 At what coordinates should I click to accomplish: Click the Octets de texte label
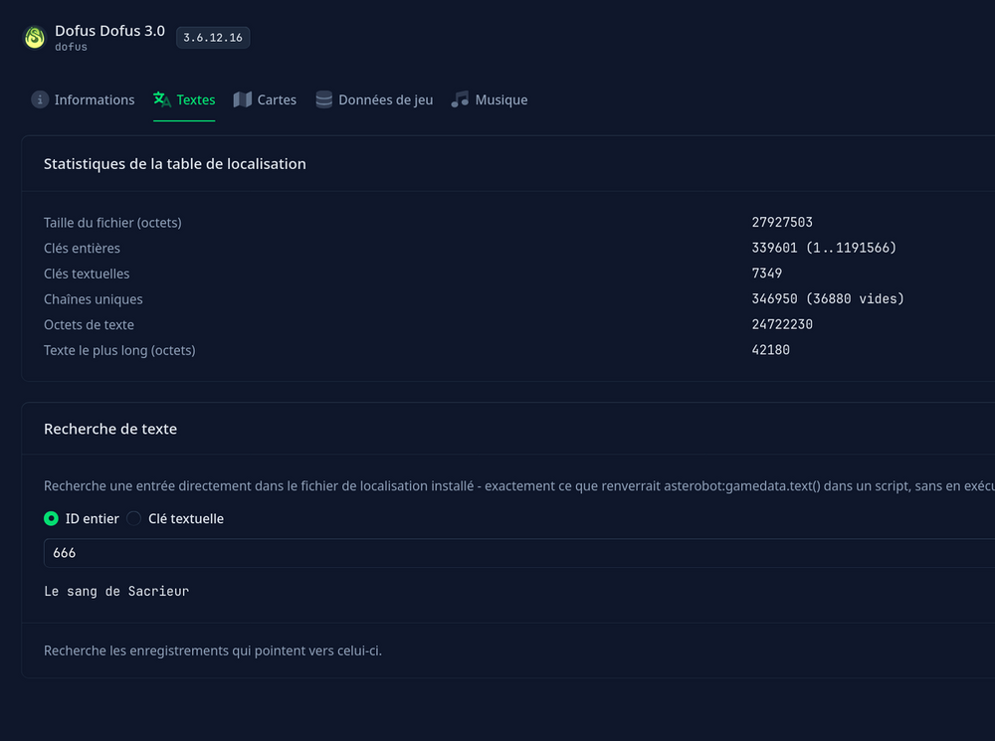click(x=89, y=325)
